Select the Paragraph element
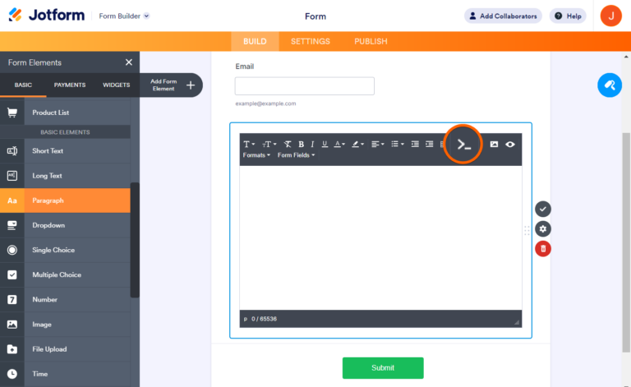Image resolution: width=631 pixels, height=387 pixels. click(x=65, y=200)
